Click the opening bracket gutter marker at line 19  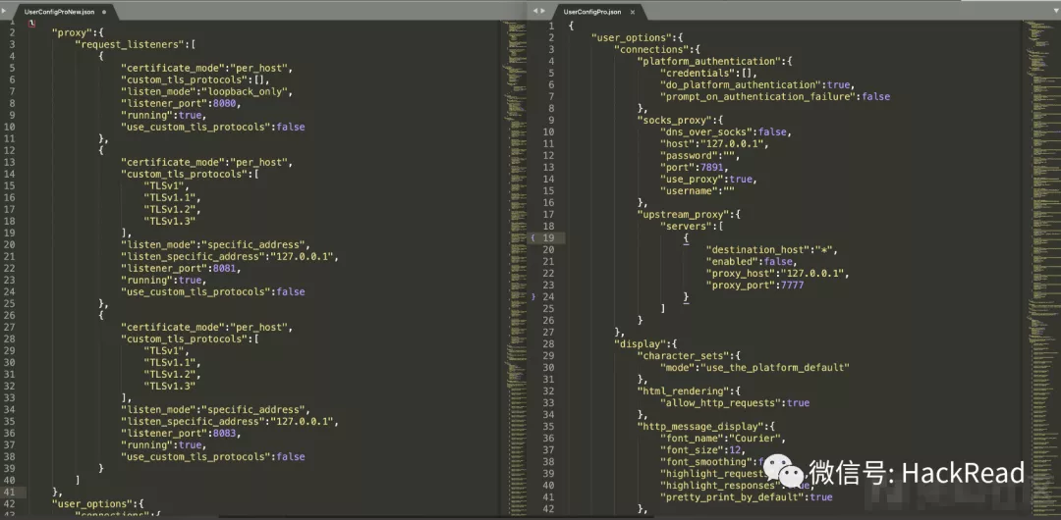[533, 238]
